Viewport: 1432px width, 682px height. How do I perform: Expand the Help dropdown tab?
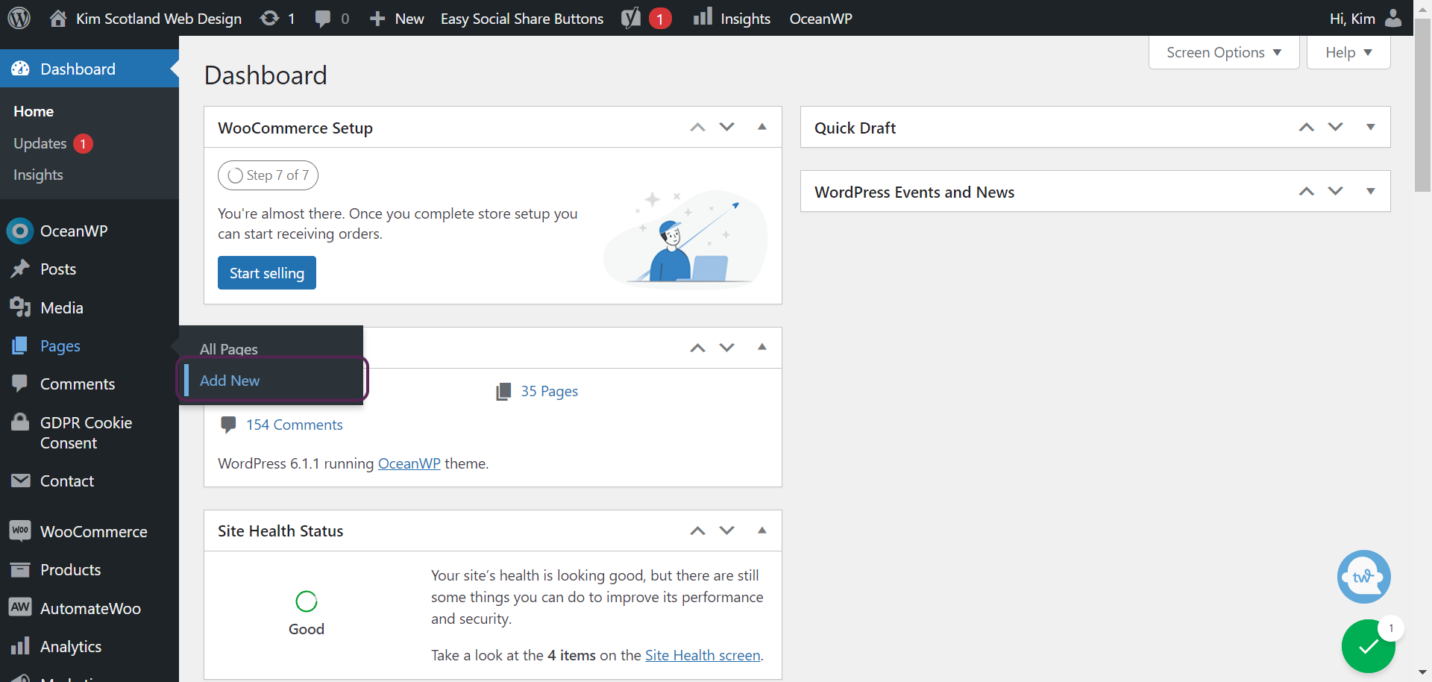[x=1348, y=52]
